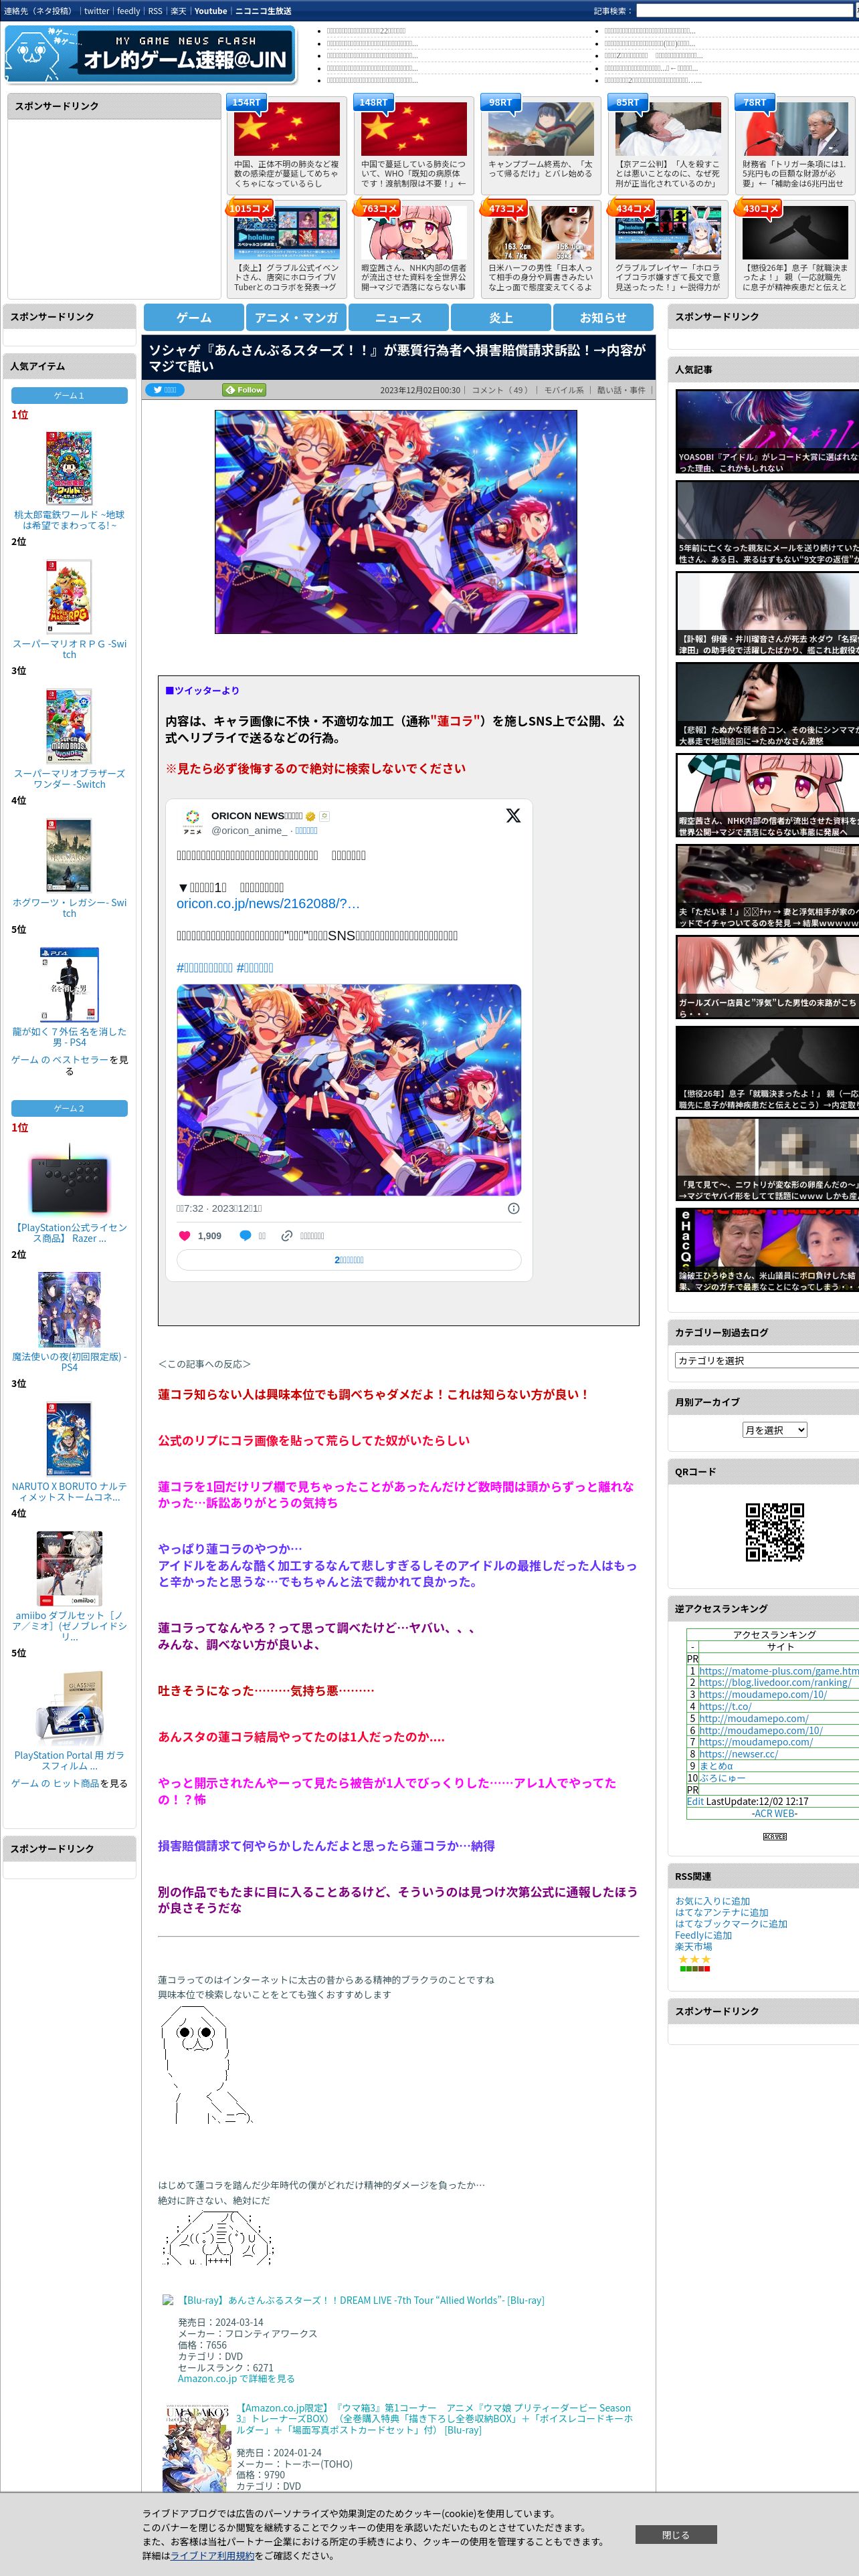Click the 酷い話・事件 category link
The height and width of the screenshot is (2576, 859).
[622, 390]
